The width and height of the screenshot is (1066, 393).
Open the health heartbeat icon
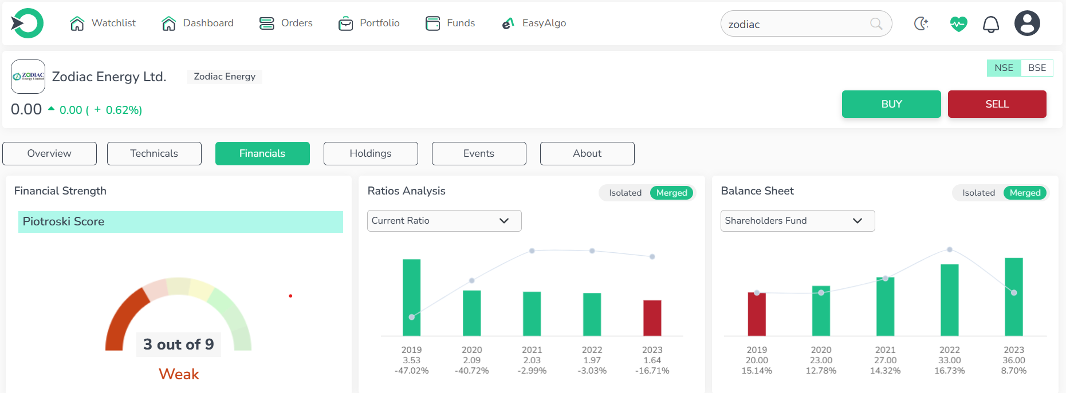pyautogui.click(x=958, y=24)
